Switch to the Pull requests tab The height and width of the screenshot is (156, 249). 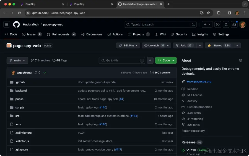61,34
